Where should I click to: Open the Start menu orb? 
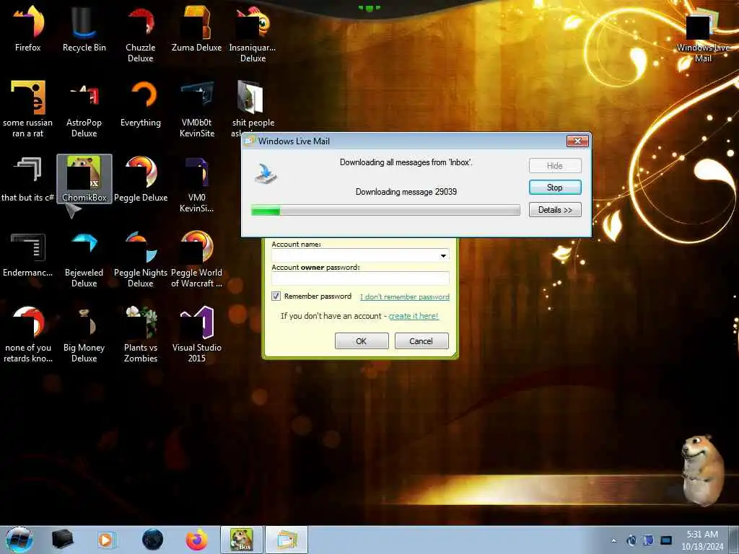click(x=19, y=540)
